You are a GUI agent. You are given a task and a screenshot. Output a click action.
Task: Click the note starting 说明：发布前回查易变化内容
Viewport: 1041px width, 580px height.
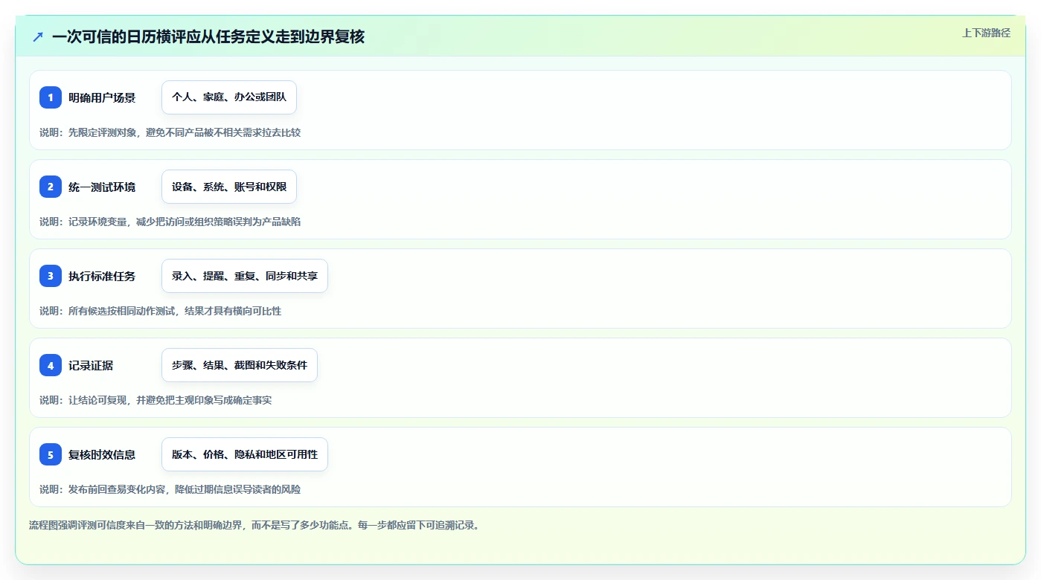click(x=170, y=489)
